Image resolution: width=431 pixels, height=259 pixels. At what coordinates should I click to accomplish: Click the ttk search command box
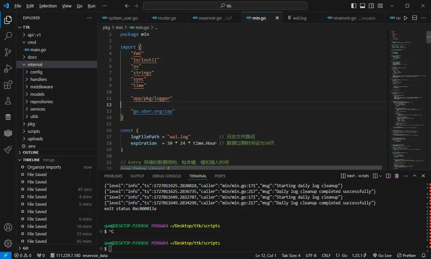tap(225, 6)
